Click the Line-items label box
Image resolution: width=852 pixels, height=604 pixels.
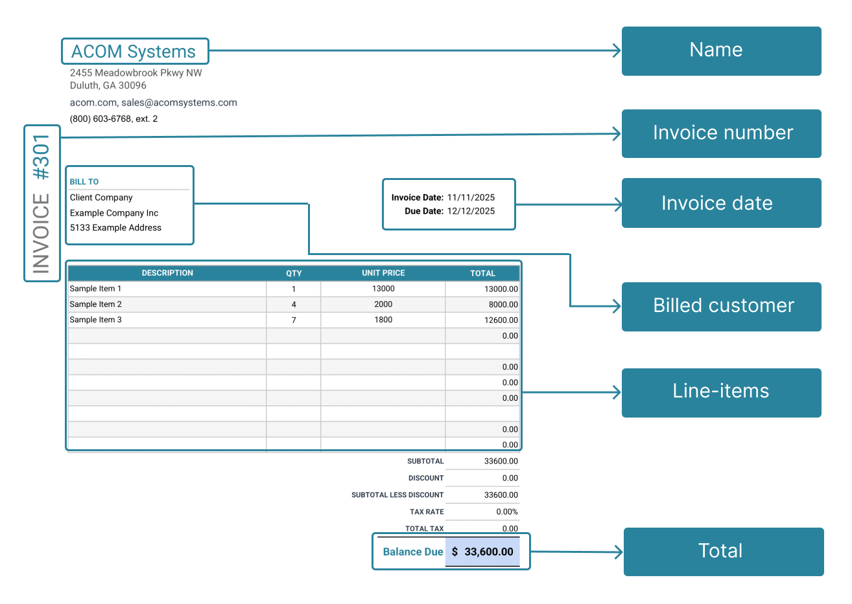pyautogui.click(x=721, y=392)
